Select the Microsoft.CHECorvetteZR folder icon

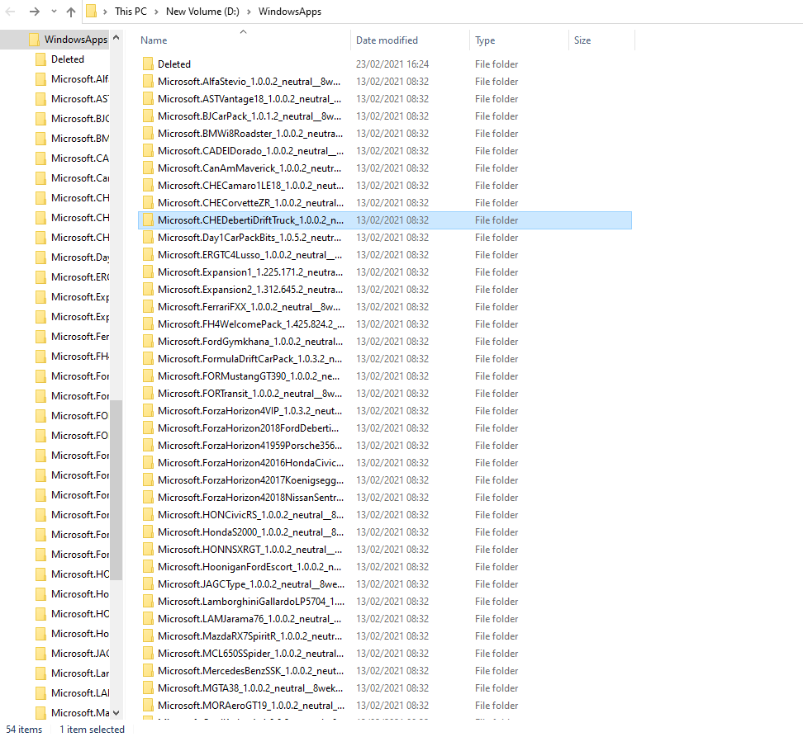click(x=148, y=203)
